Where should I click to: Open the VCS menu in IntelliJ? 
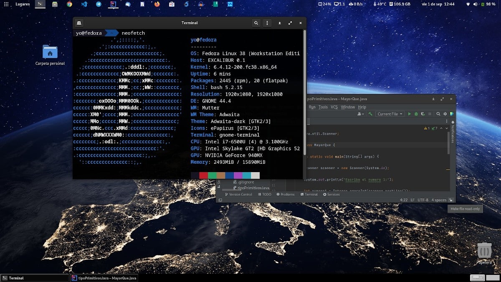point(334,107)
